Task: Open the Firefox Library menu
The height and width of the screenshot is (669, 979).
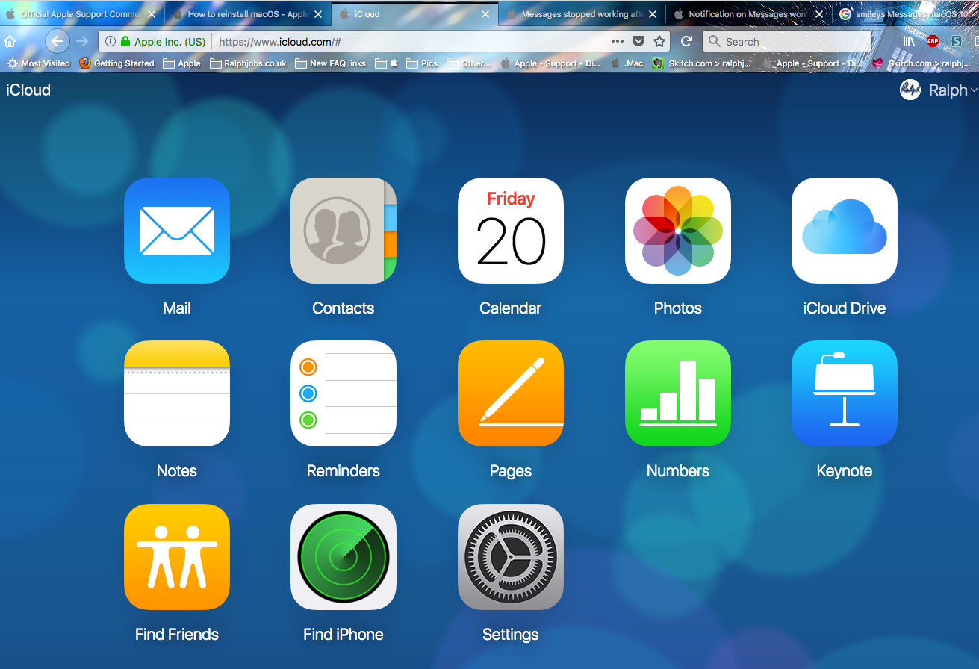Action: click(909, 42)
